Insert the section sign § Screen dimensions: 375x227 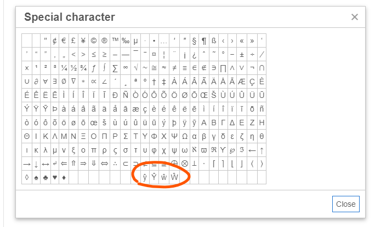194,40
